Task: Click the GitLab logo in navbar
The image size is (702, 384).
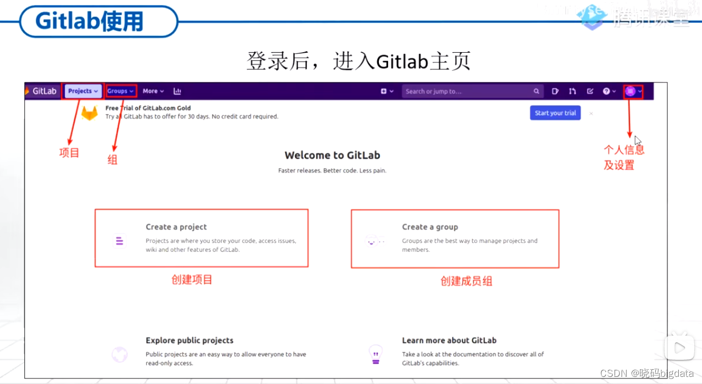Action: [x=41, y=91]
